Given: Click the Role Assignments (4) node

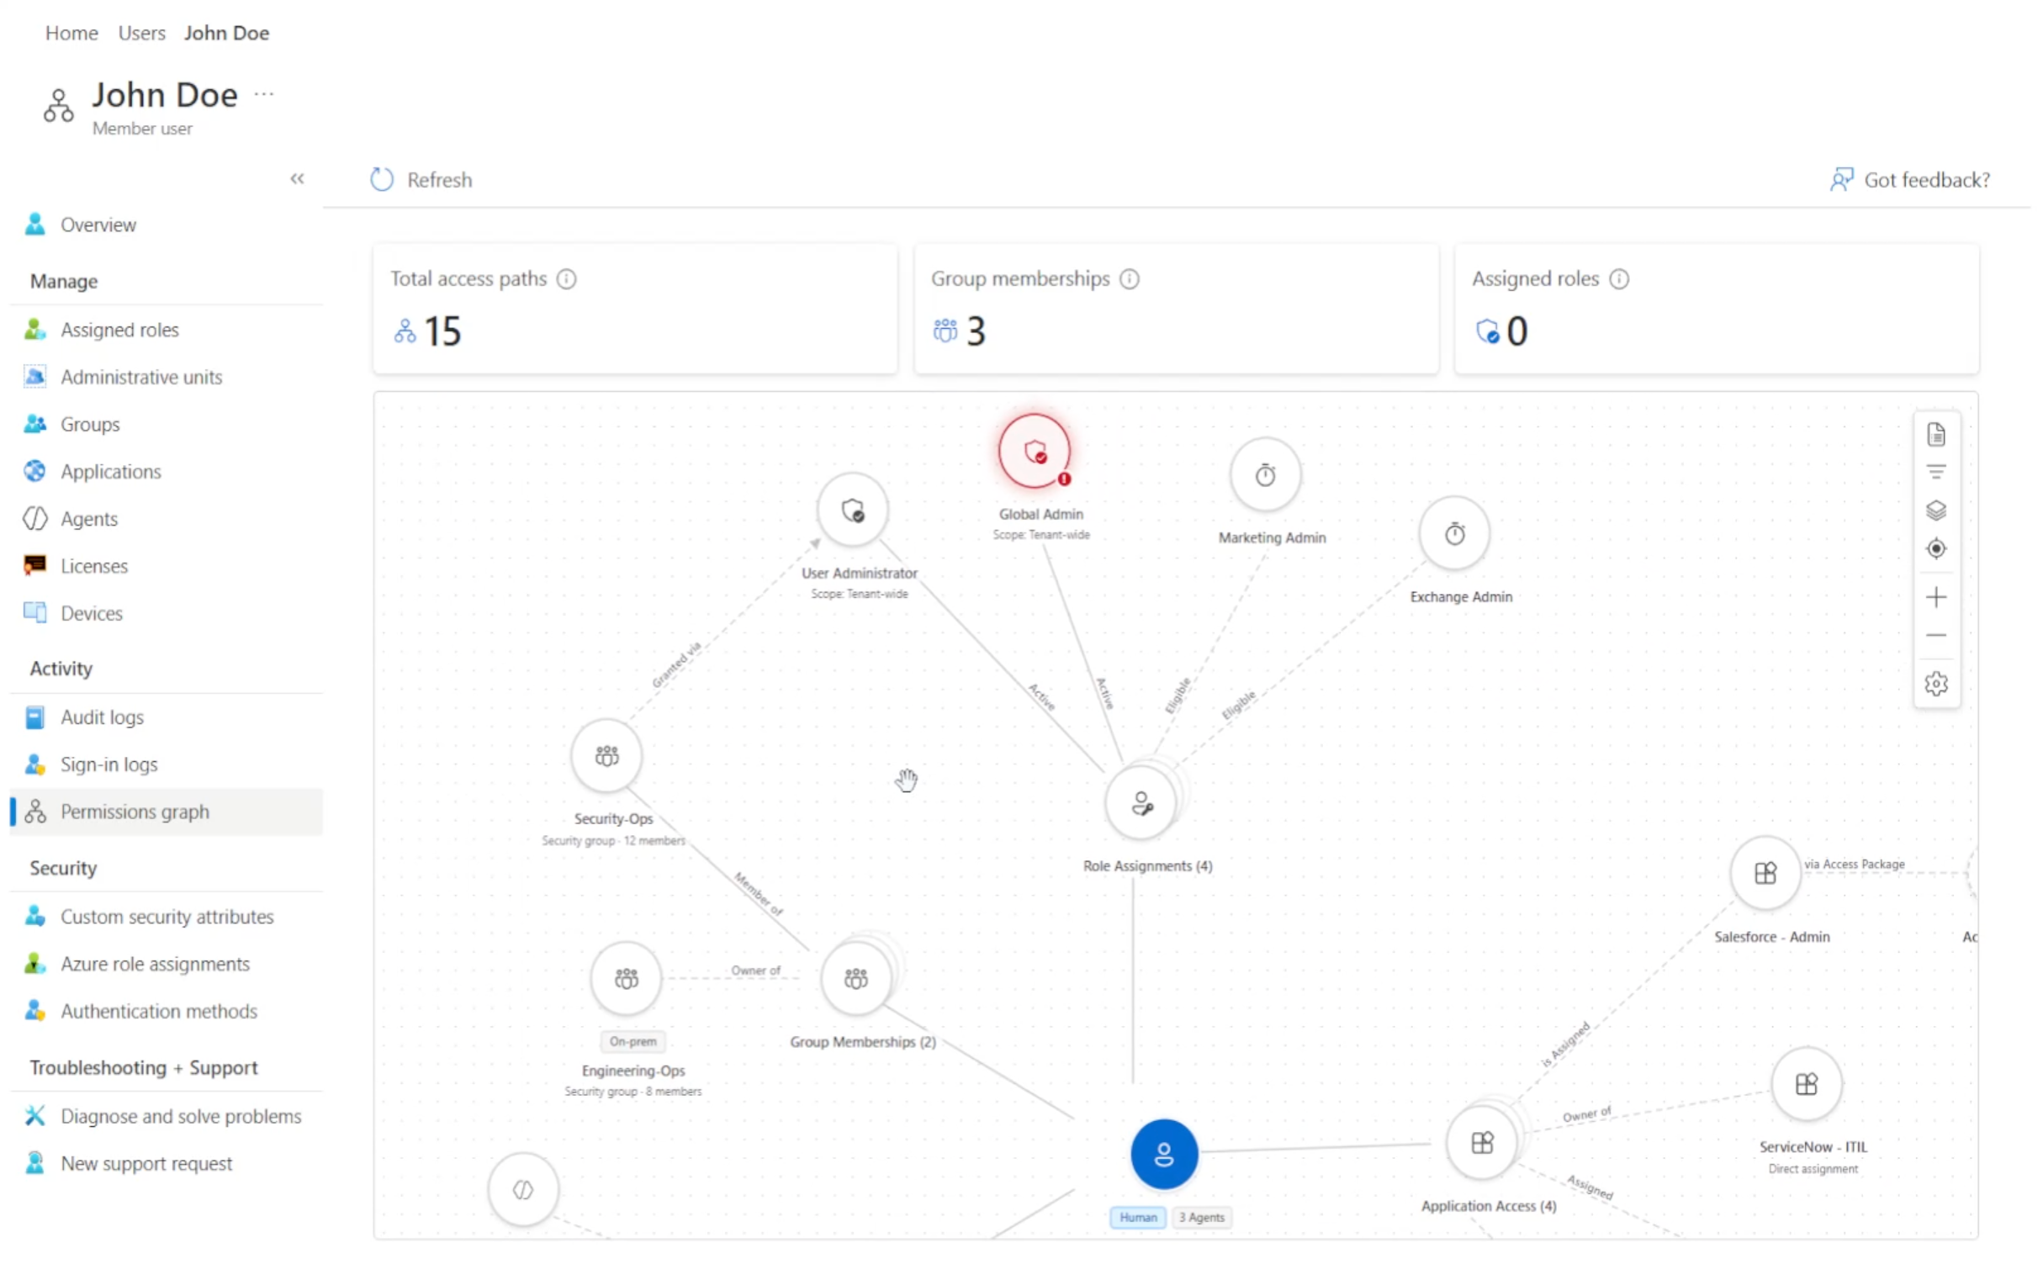Looking at the screenshot, I should tap(1141, 802).
